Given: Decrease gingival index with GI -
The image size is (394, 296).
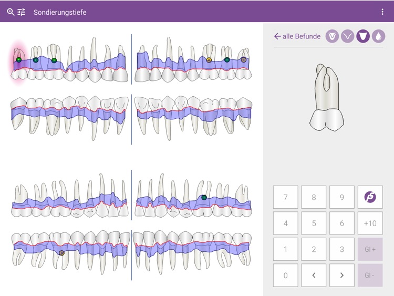Looking at the screenshot, I should (x=370, y=275).
